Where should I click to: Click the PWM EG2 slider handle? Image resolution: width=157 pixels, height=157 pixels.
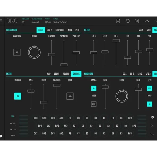[76, 53]
